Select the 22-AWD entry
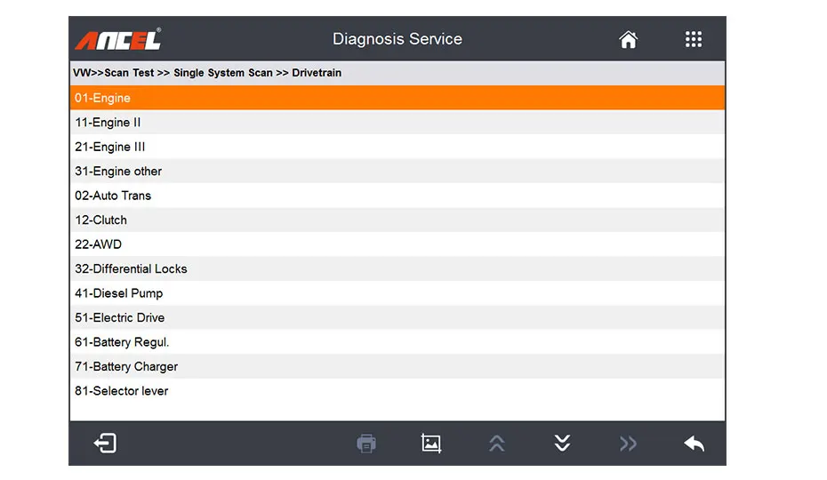The image size is (827, 480). pyautogui.click(x=397, y=244)
